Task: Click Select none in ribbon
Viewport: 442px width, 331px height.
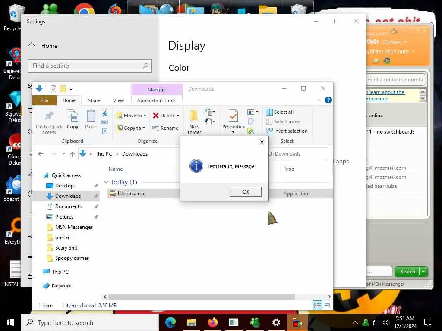Action: [283, 122]
